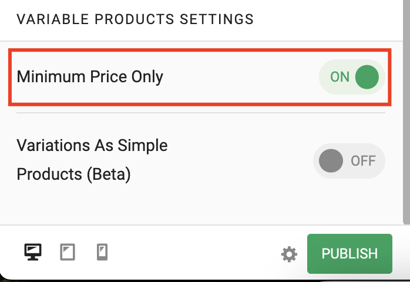Select the smartphone icon in the bottom bar
This screenshot has width=410, height=282.
[x=102, y=252]
